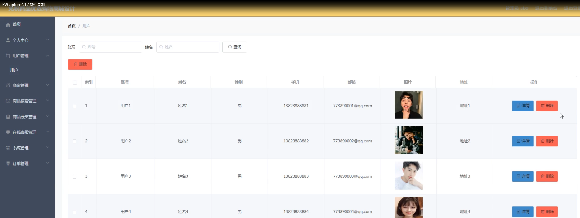Open 个人中心 menu label

(21, 40)
